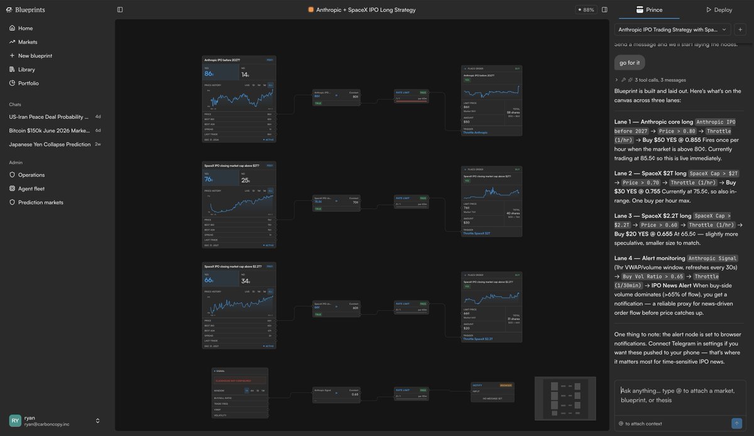Collapse the Signal node header
The height and width of the screenshot is (436, 754).
coord(240,371)
